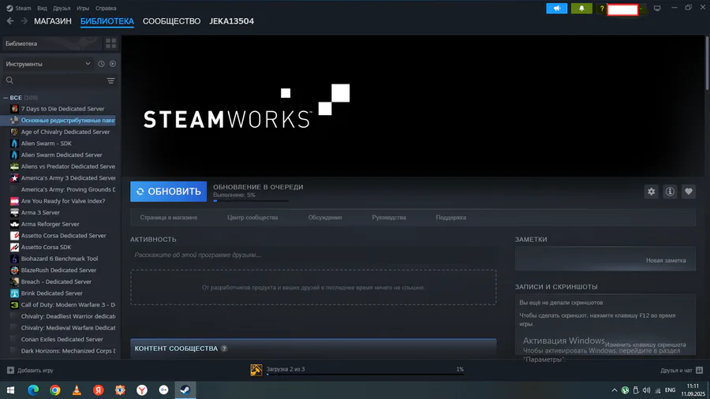Click the Библиотека home header
Viewport: 710px width, 399px height.
52,43
